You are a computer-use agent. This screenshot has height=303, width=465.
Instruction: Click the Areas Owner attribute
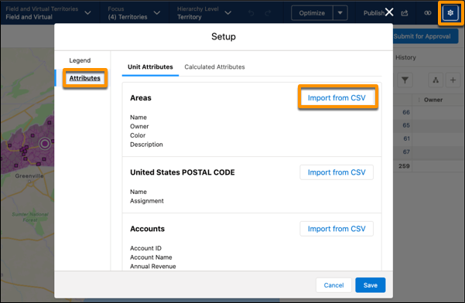tap(139, 127)
